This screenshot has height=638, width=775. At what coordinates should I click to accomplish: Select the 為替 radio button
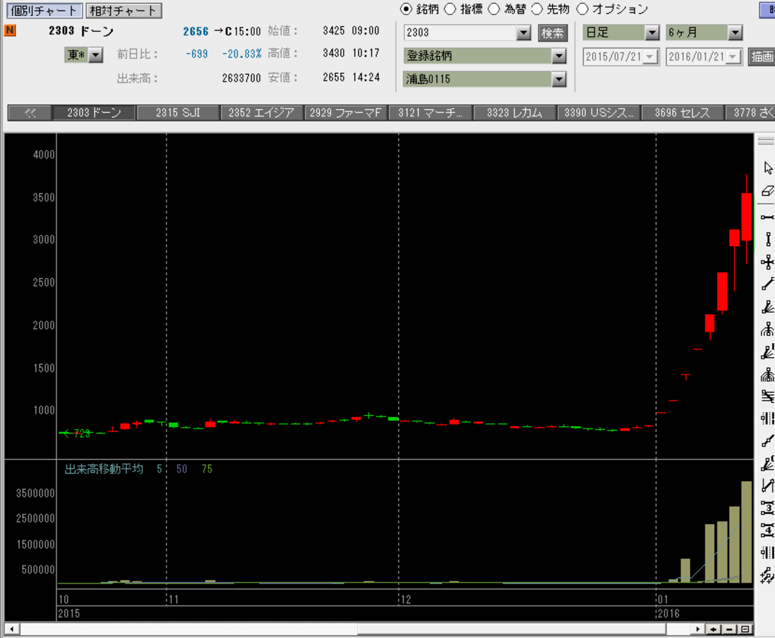(x=494, y=9)
